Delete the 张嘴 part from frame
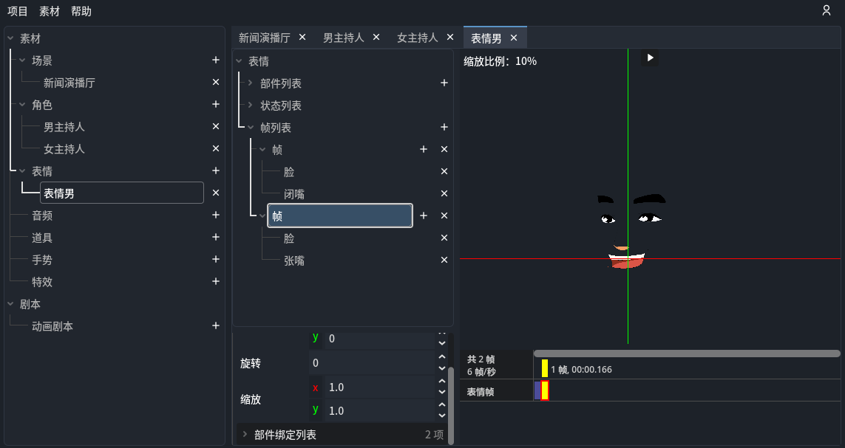The image size is (845, 448). [x=444, y=261]
